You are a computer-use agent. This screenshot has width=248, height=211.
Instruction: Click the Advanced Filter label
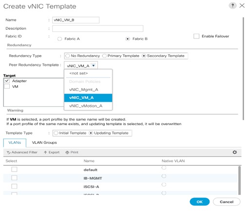[x=24, y=153]
